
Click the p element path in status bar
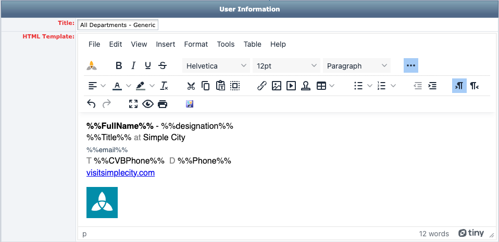(85, 234)
